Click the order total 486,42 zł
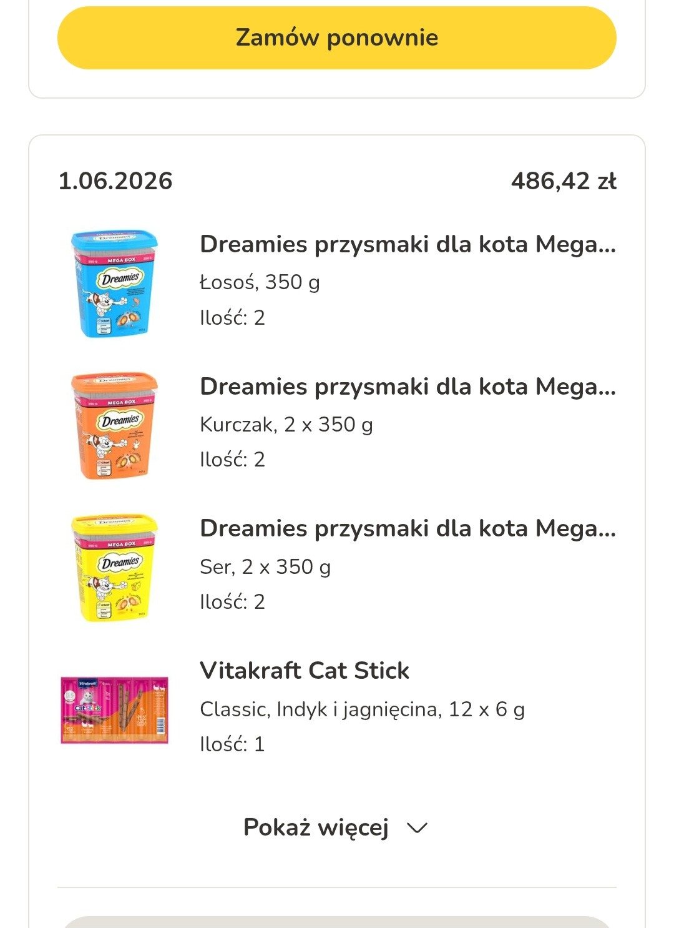Image resolution: width=674 pixels, height=928 pixels. tap(564, 181)
